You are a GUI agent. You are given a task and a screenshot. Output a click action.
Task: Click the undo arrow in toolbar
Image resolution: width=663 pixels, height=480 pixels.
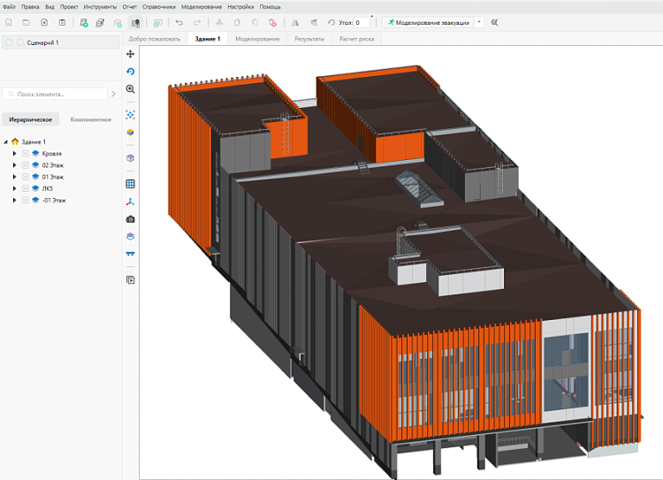179,21
